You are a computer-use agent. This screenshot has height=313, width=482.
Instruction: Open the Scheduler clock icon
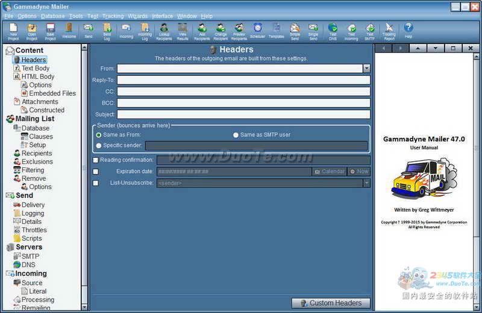258,32
